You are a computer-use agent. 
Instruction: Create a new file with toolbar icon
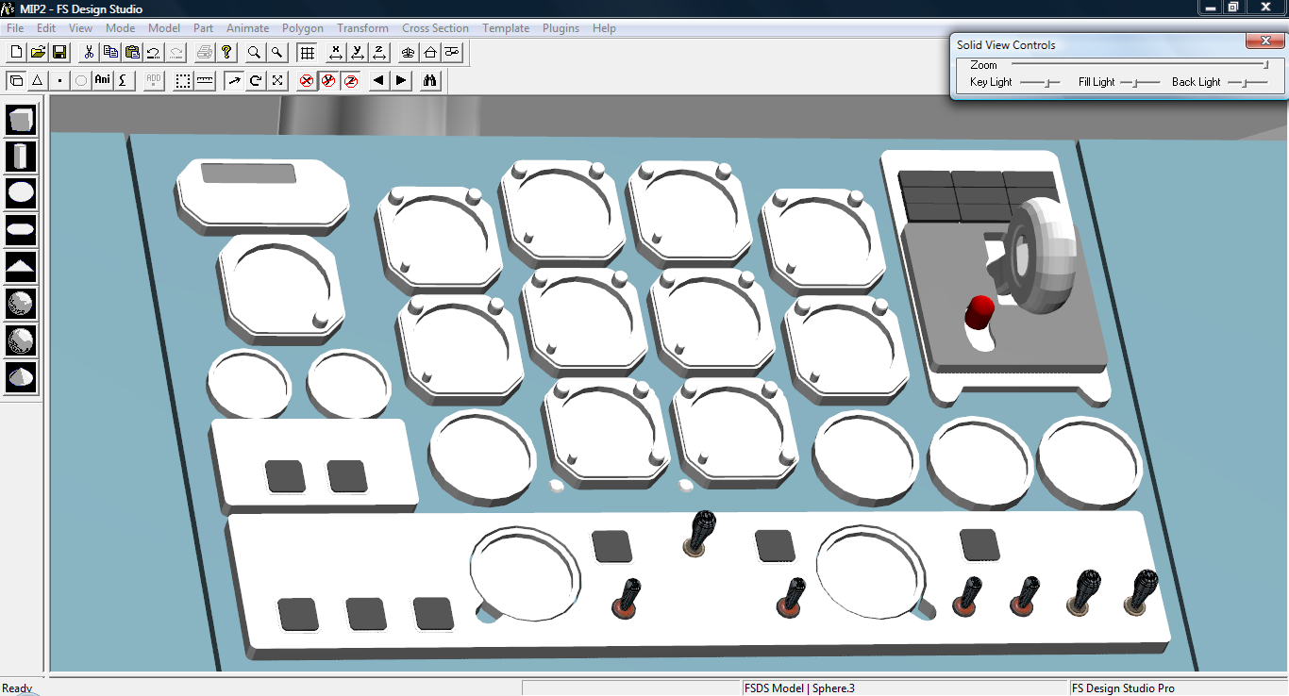(x=16, y=52)
